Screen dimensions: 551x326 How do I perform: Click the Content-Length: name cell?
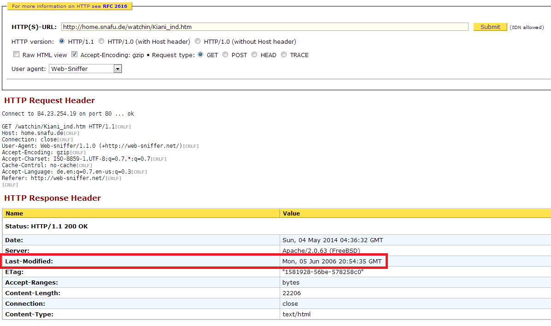tap(141, 293)
